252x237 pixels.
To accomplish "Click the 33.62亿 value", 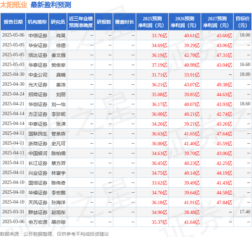I will pos(159,183).
